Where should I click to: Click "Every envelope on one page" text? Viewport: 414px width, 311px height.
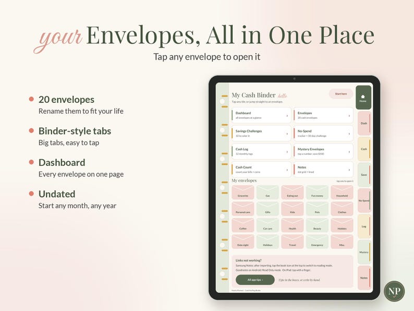pos(81,174)
